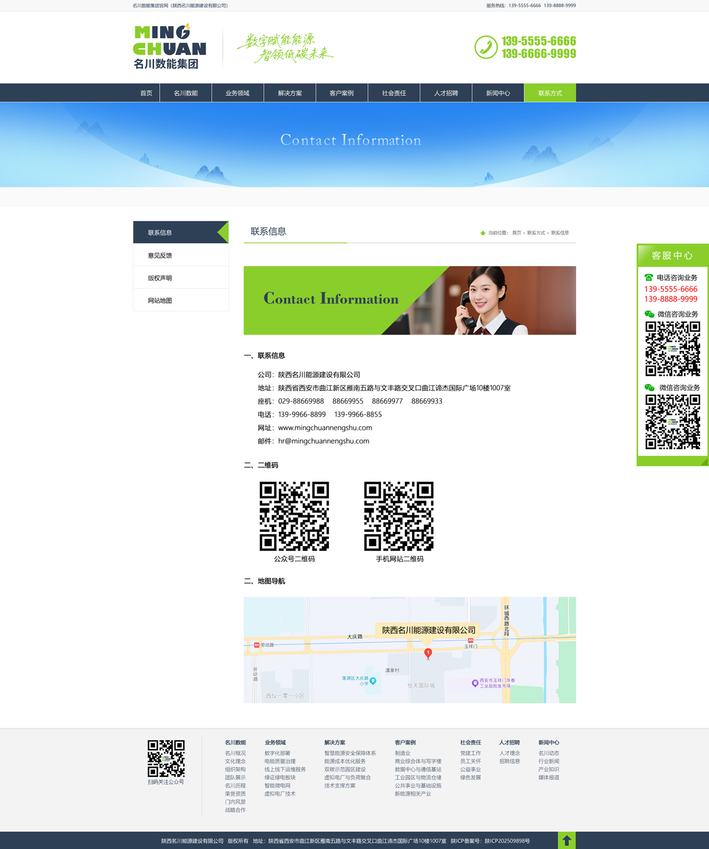Viewport: 709px width, 849px height.
Task: Open the 招聘信息 footer link
Action: [509, 761]
